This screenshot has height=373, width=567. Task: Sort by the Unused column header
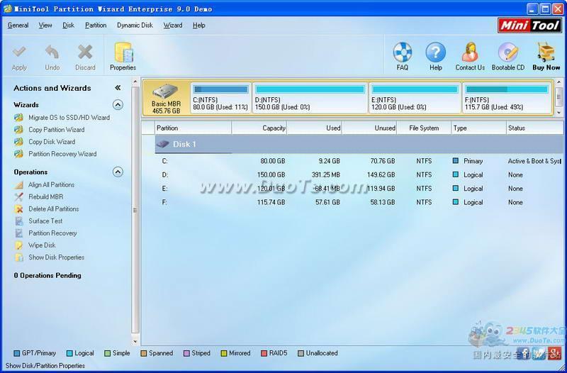click(369, 128)
